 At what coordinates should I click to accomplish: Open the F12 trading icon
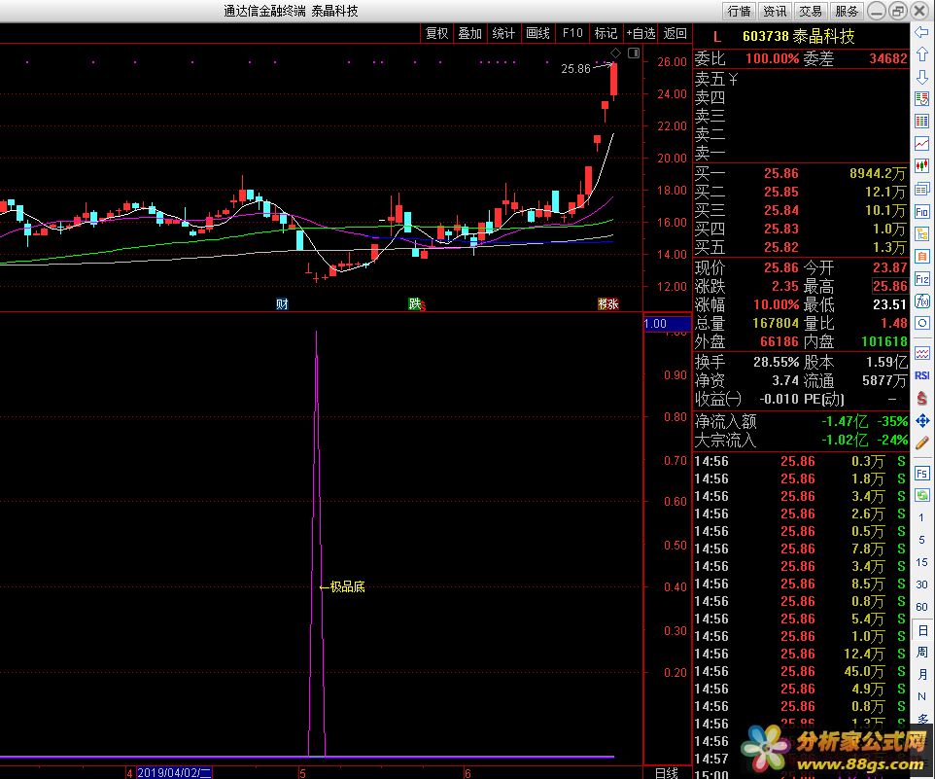pyautogui.click(x=922, y=278)
